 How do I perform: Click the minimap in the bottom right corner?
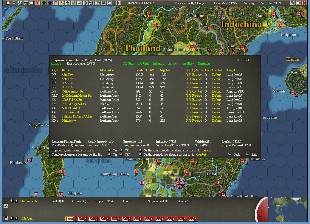click(288, 210)
